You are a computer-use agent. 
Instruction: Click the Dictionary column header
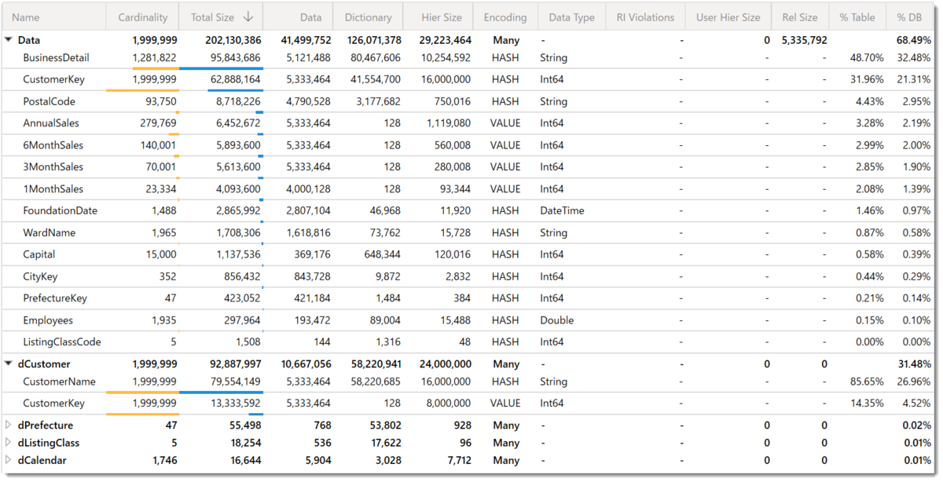(x=368, y=17)
